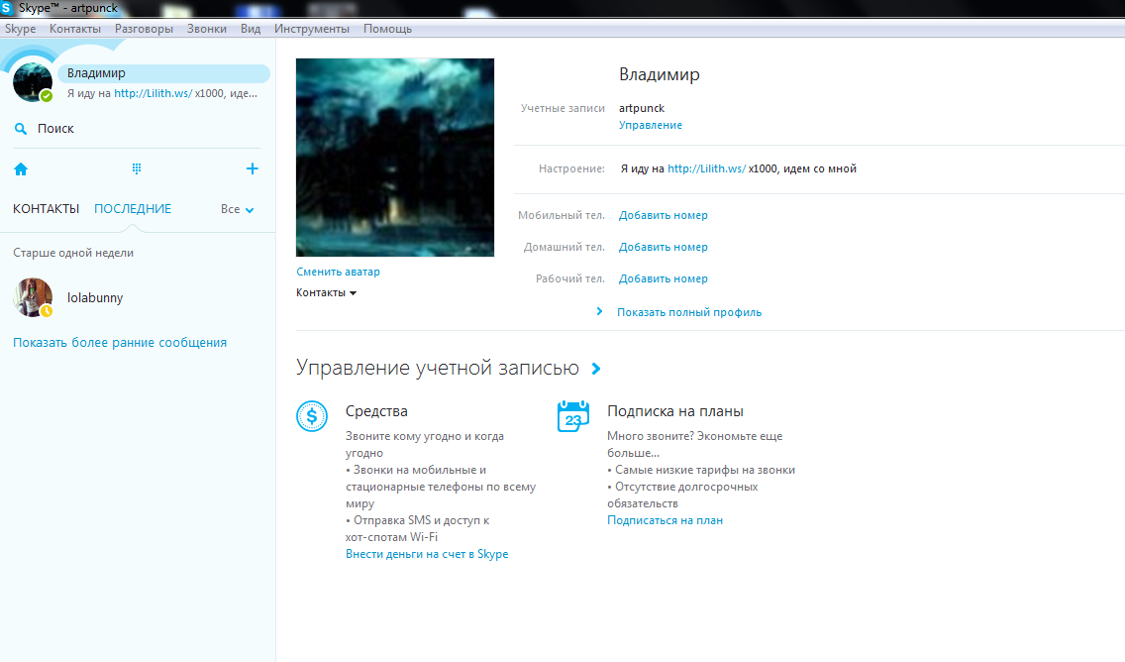The image size is (1125, 662).
Task: Click lolabunny's away status badge
Action: [47, 311]
